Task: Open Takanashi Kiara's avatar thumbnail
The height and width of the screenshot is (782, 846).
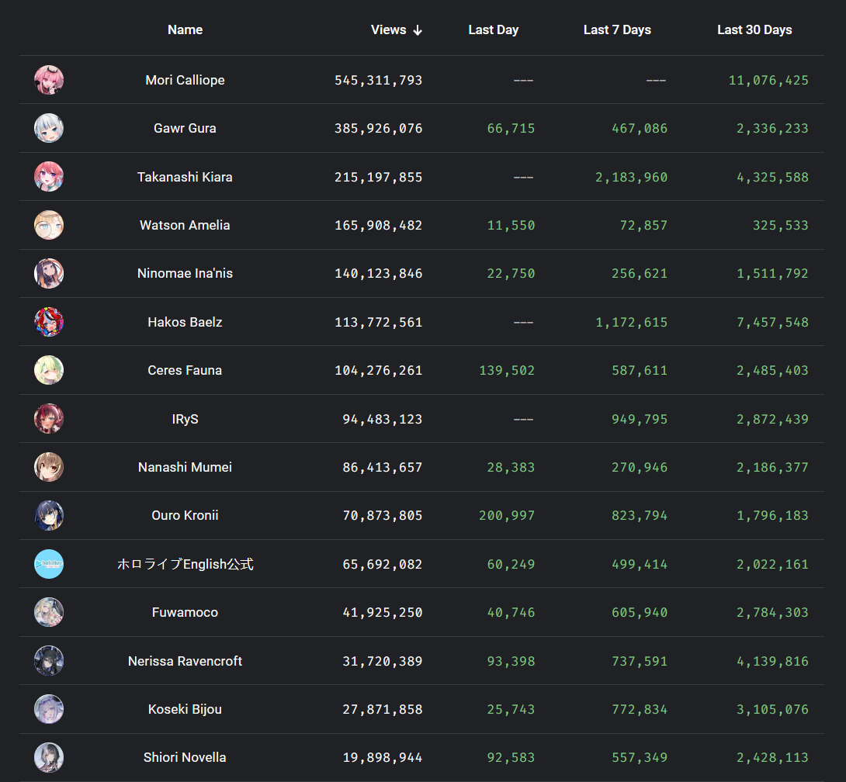Action: [49, 177]
